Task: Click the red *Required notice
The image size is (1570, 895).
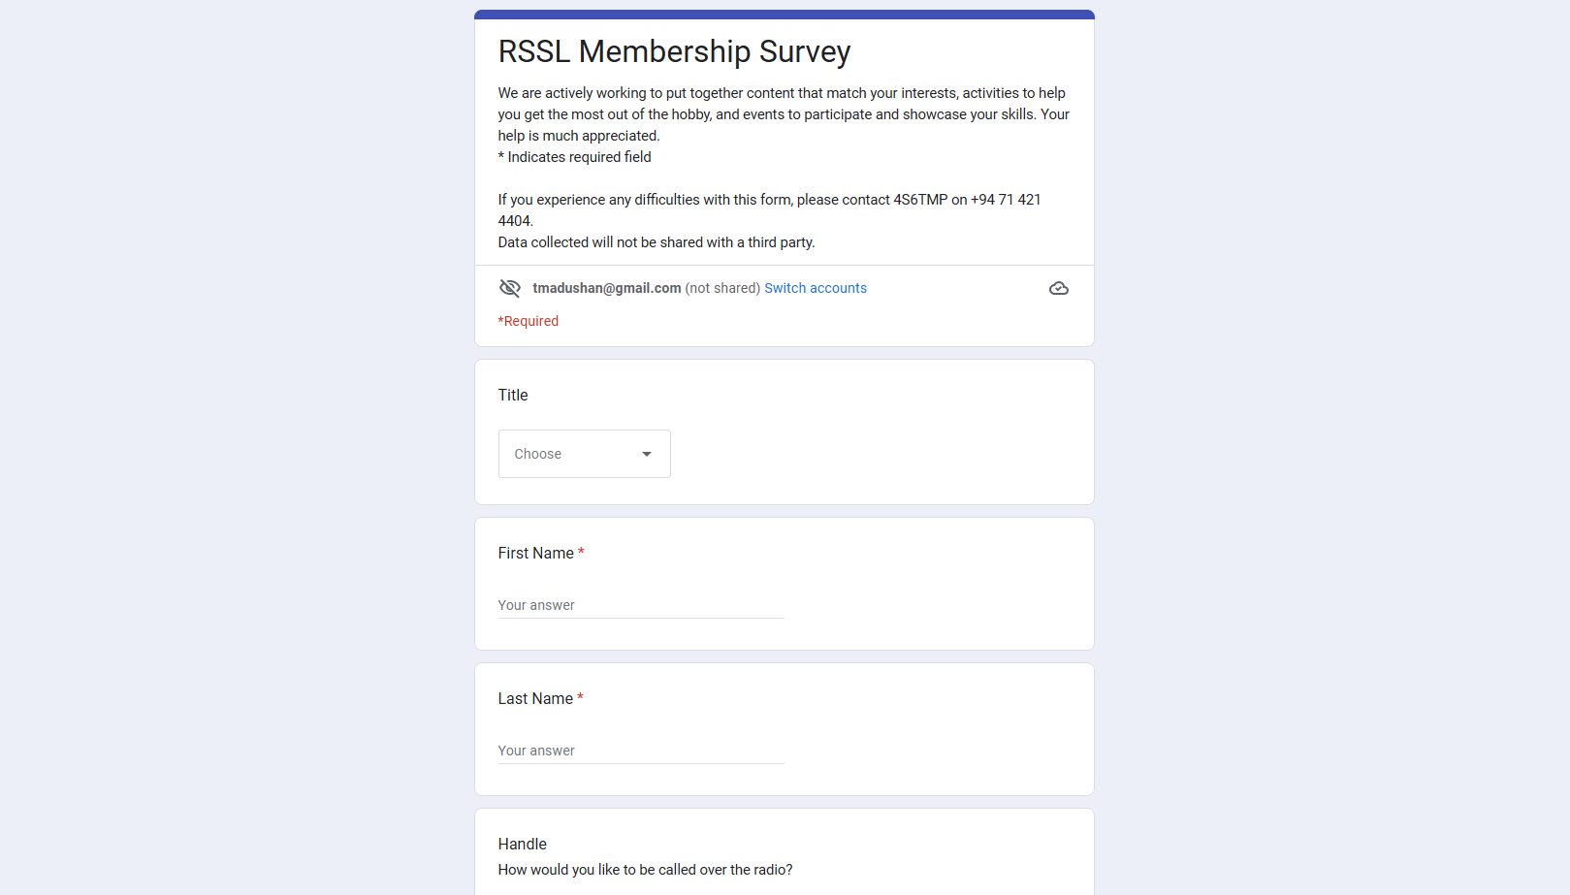Action: tap(529, 321)
